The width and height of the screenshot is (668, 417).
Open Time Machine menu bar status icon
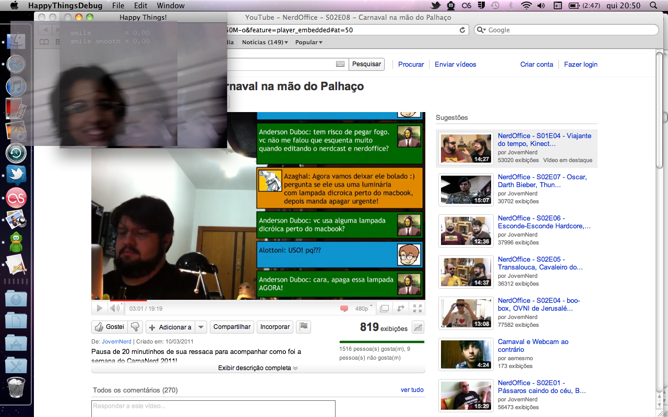pyautogui.click(x=495, y=6)
